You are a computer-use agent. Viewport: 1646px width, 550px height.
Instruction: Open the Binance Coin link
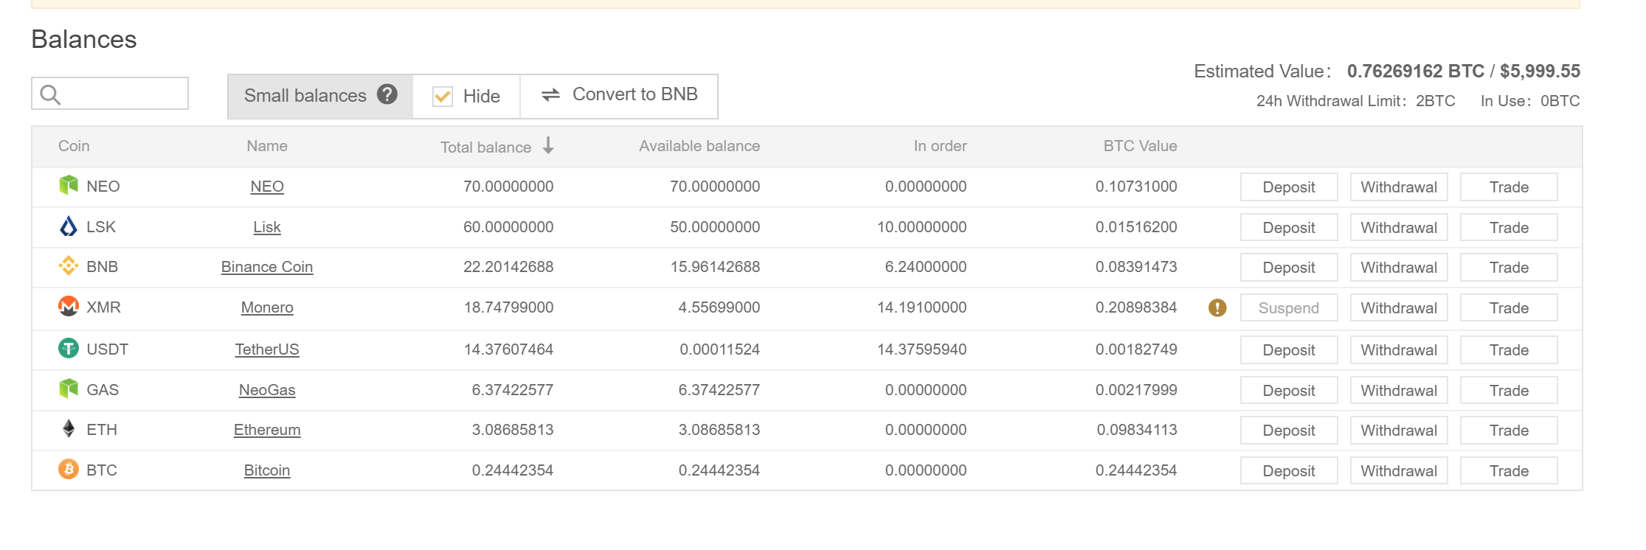[267, 267]
